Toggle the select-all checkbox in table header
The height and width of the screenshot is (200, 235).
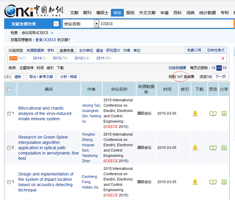point(9,89)
